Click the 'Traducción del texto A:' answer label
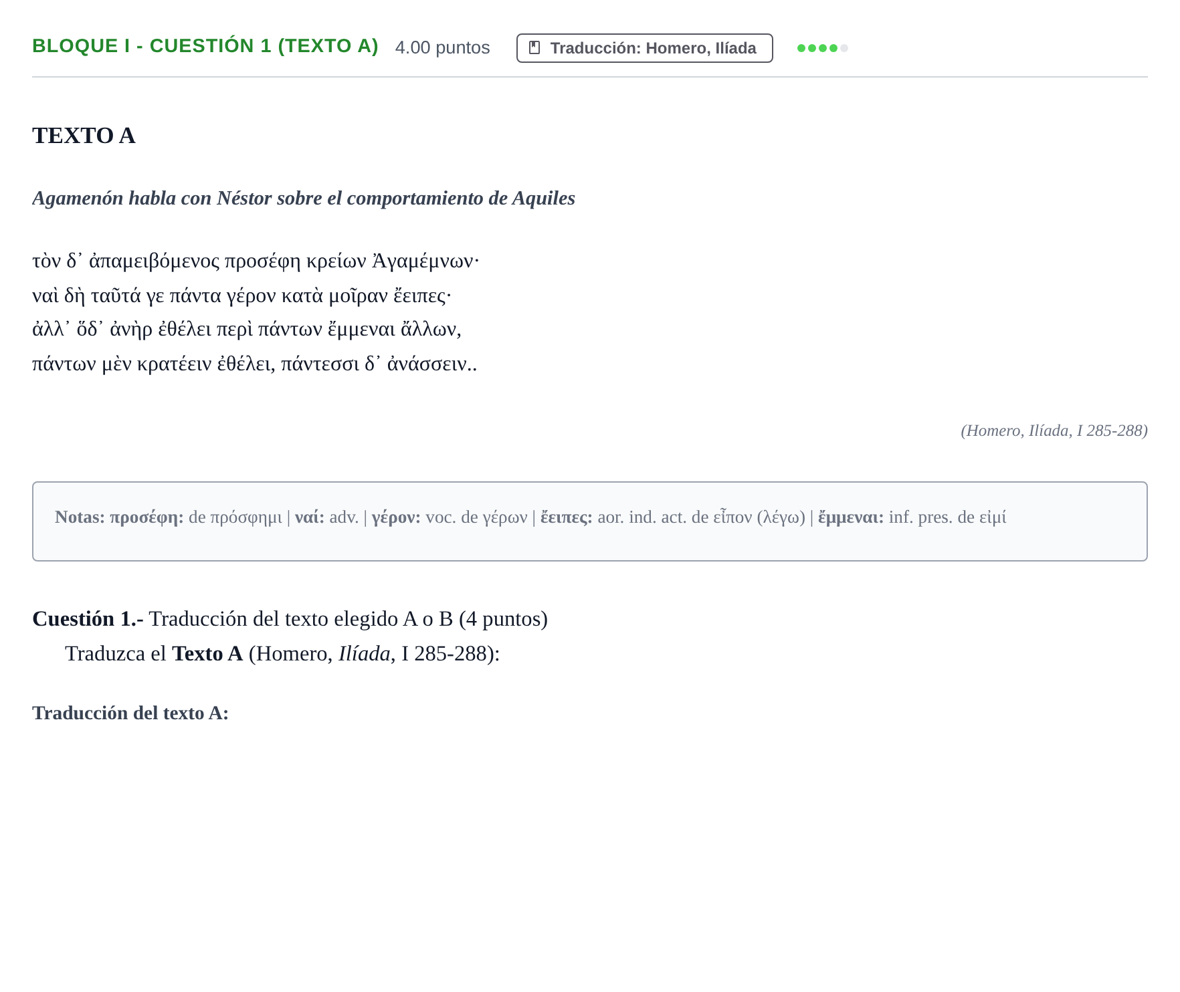The image size is (1180, 992). click(130, 713)
